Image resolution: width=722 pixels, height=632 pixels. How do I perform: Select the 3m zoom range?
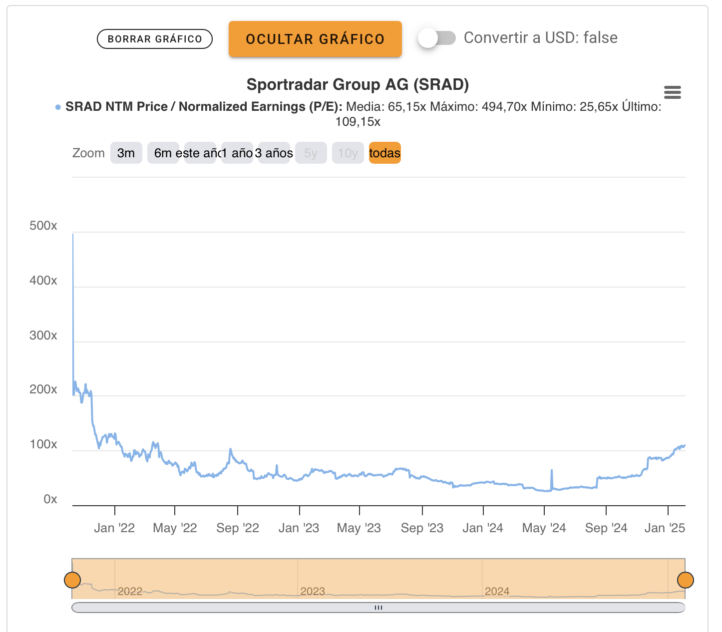coord(126,153)
